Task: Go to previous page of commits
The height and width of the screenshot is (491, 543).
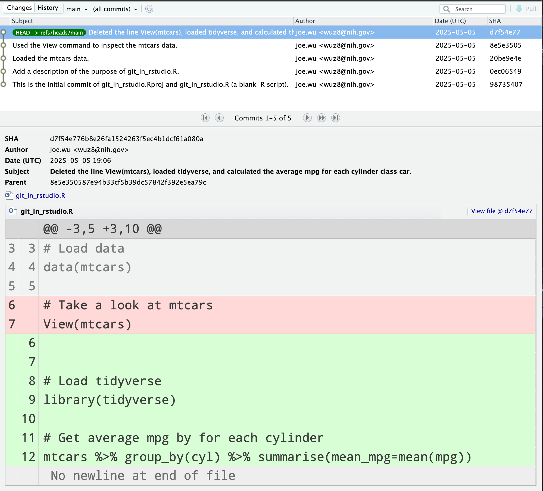Action: click(x=219, y=118)
